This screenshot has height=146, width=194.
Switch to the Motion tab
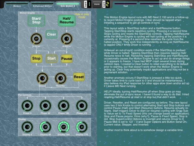(x=17, y=5)
